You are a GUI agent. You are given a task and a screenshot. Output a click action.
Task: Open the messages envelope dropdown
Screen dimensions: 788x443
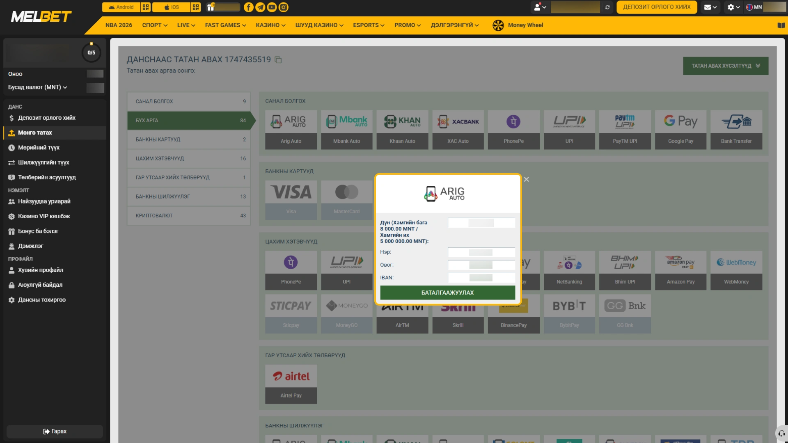point(710,7)
